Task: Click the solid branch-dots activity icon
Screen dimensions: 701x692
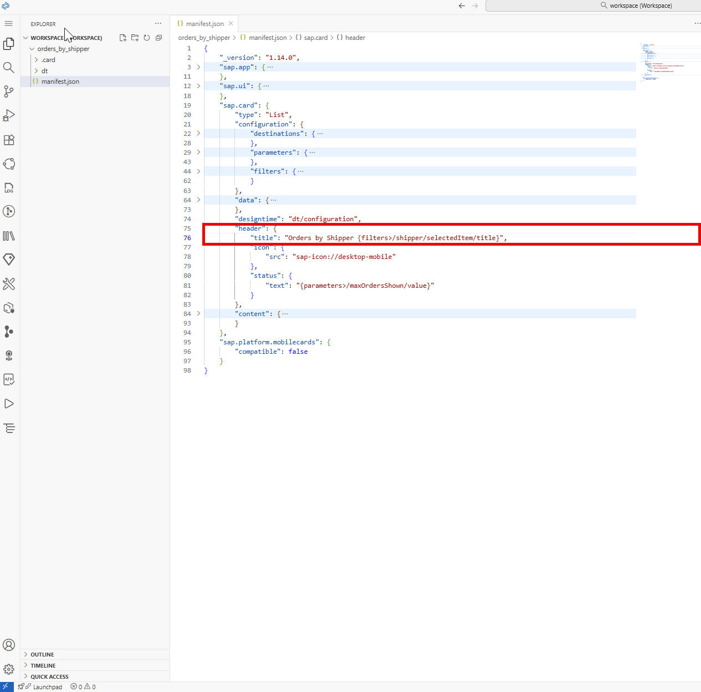Action: [9, 332]
